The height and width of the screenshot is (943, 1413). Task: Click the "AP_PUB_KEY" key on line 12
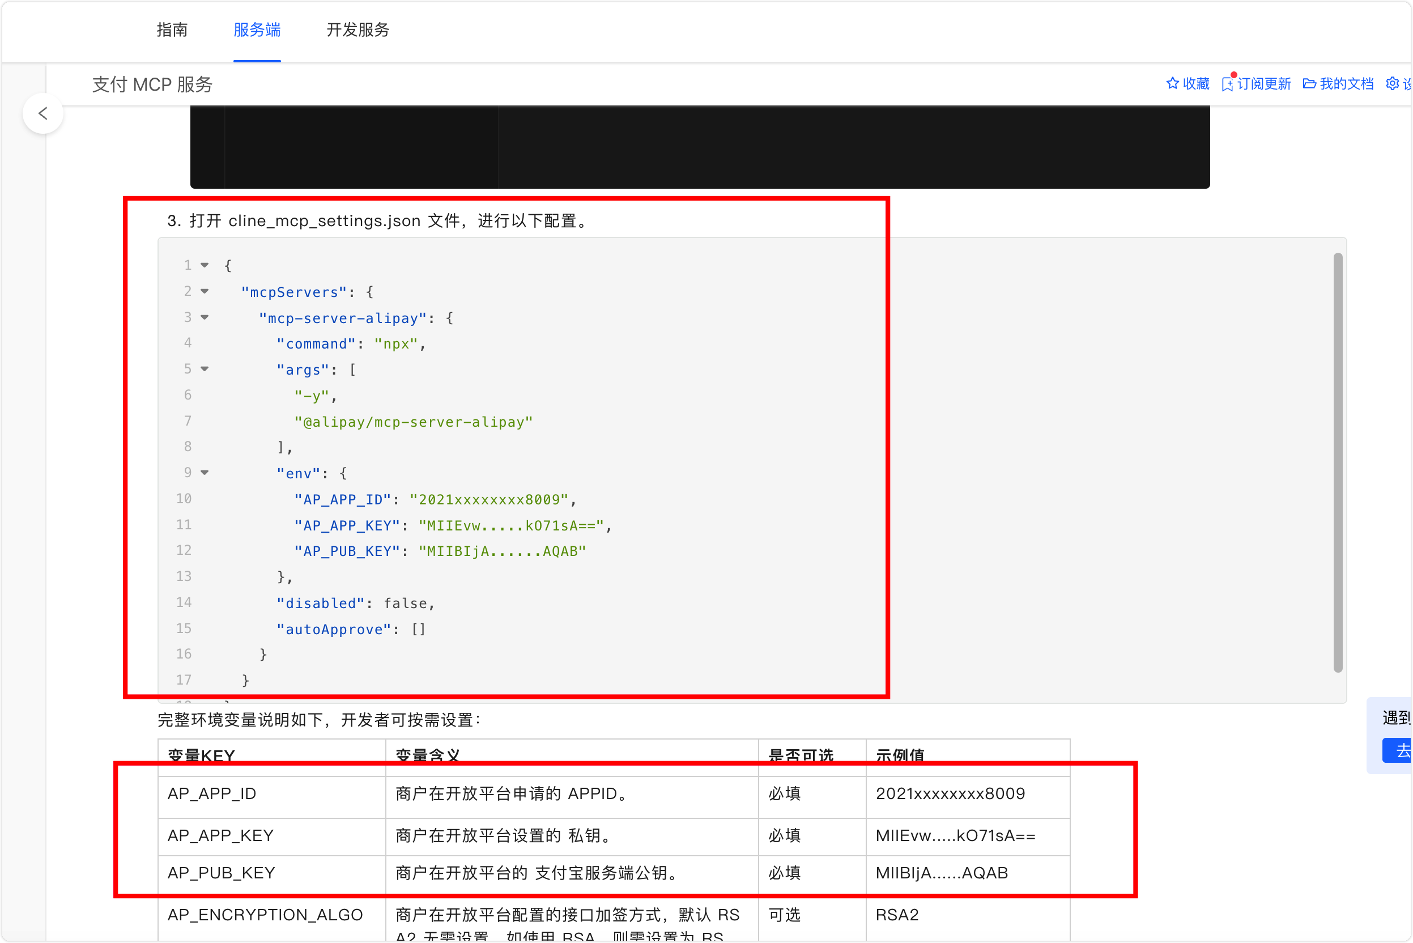[347, 551]
